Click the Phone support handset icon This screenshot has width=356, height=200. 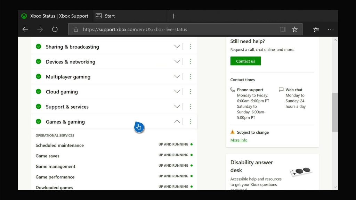point(233,90)
